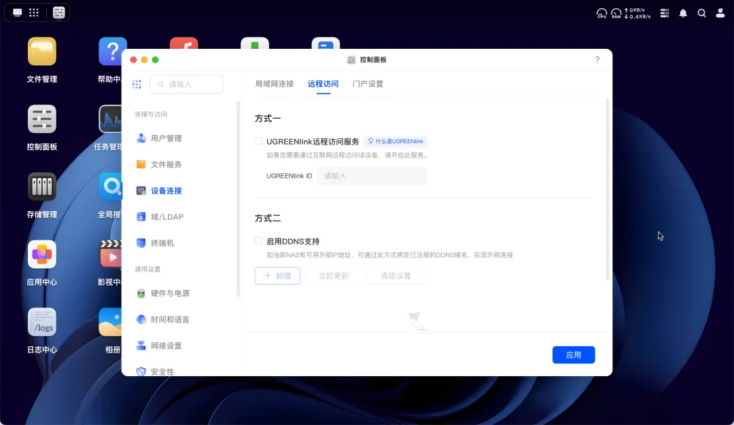Click the desktop view icon in top-left bar
The height and width of the screenshot is (425, 734).
pyautogui.click(x=17, y=13)
